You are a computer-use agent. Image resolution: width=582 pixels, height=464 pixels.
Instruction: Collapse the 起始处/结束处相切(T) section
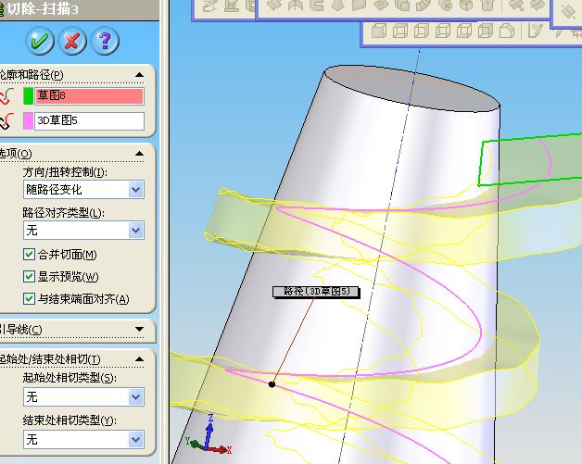[x=140, y=358]
